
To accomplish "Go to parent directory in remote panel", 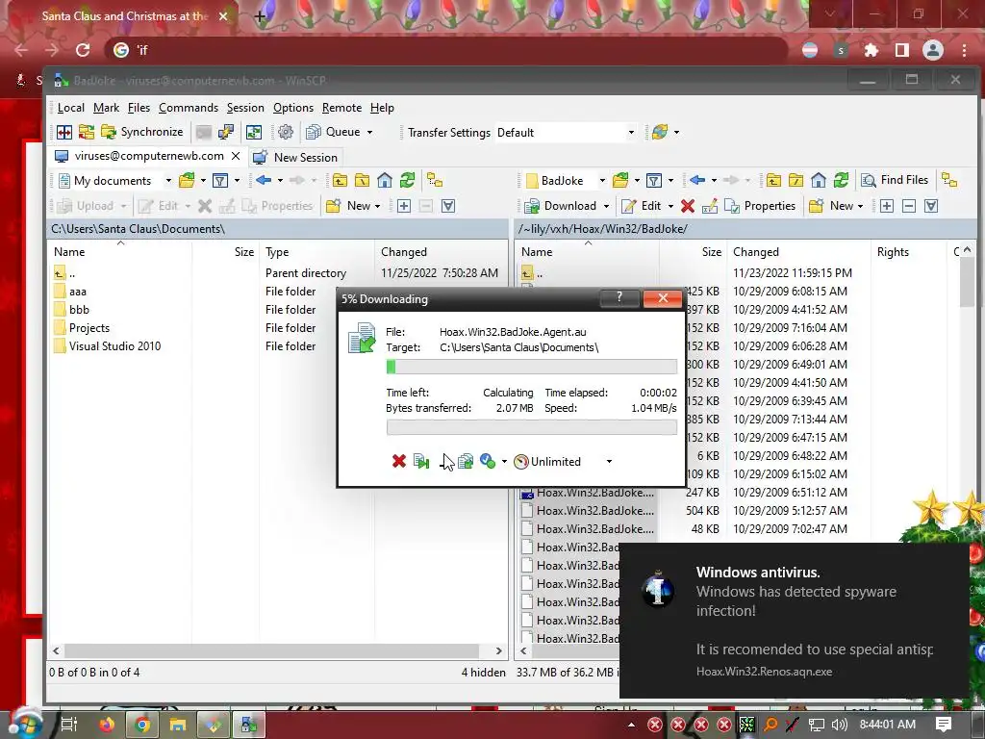I will [773, 181].
